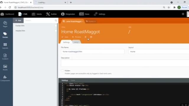Select Assets in the CMS sidebar
The height and width of the screenshot is (106, 189).
5,67
